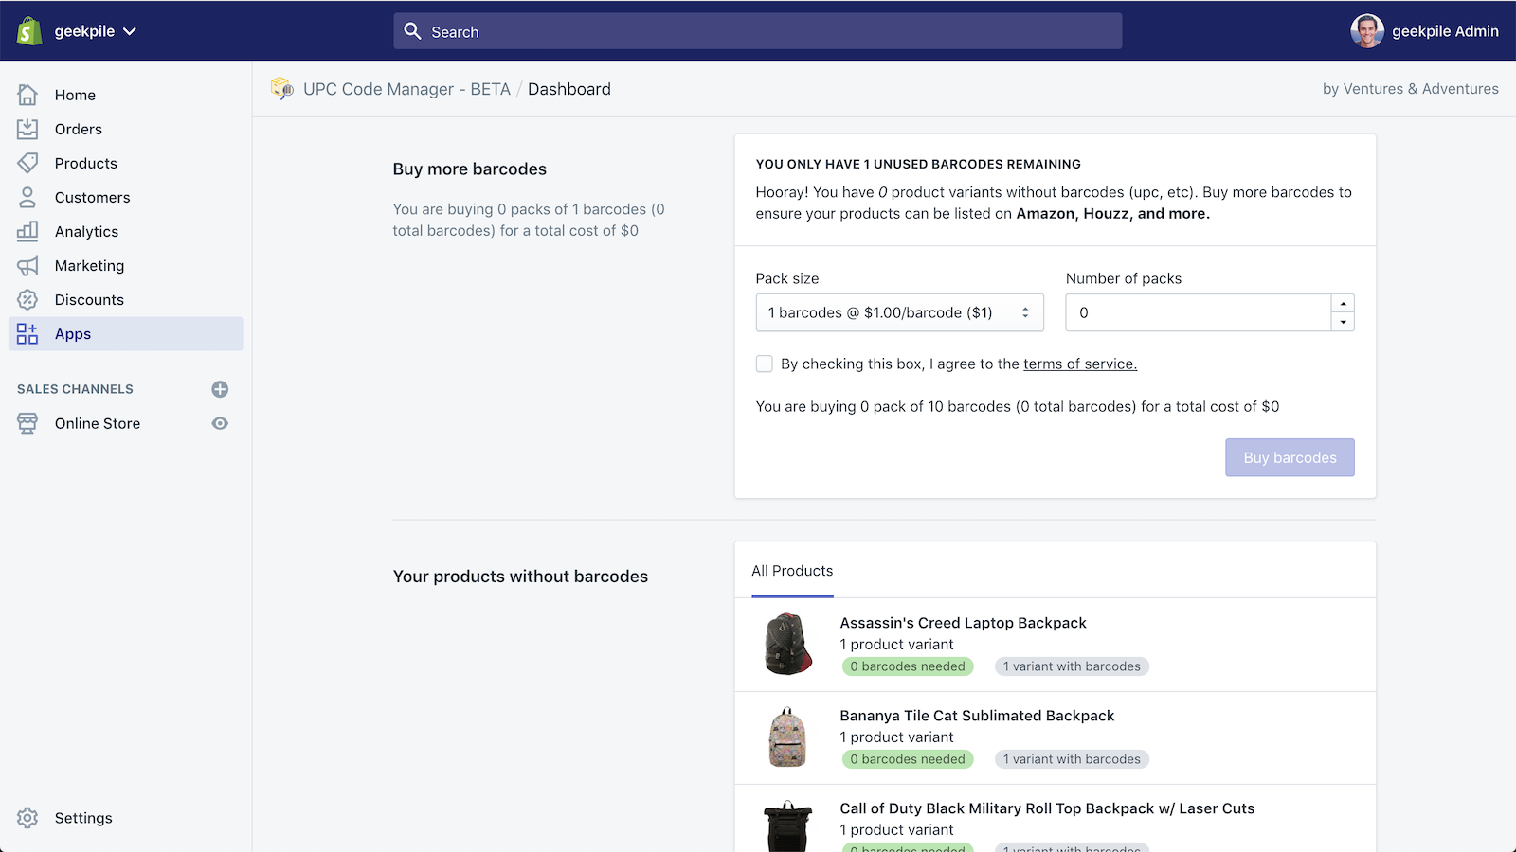Image resolution: width=1516 pixels, height=852 pixels.
Task: Click Call of Duty Black Military Backpack title
Action: pyautogui.click(x=1047, y=808)
